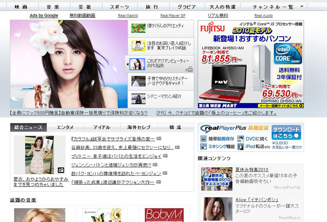Click 借りぐらしのアリエッティ title text
This screenshot has width=327, height=222.
click(x=165, y=26)
